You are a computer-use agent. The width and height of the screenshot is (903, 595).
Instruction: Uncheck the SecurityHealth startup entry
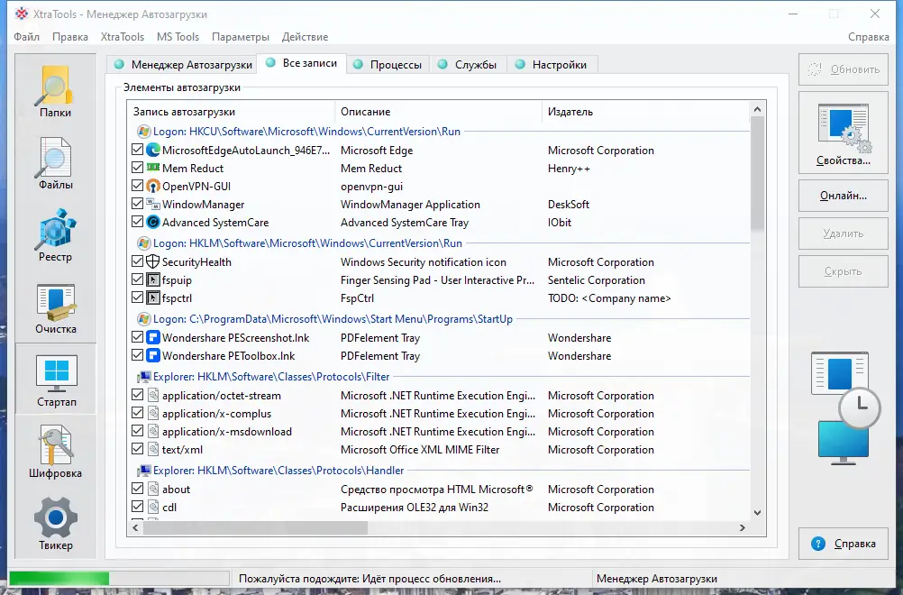coord(137,262)
